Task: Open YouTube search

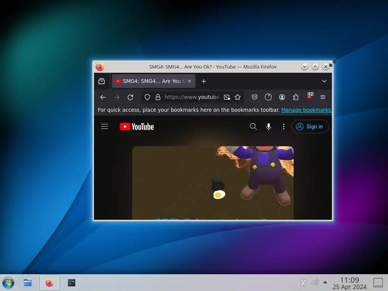Action: (x=253, y=127)
